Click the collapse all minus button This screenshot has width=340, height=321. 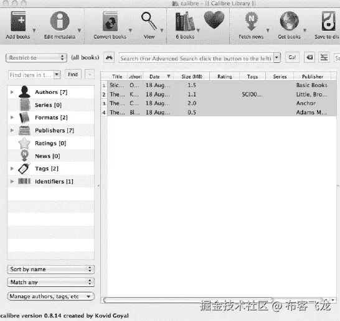[90, 75]
